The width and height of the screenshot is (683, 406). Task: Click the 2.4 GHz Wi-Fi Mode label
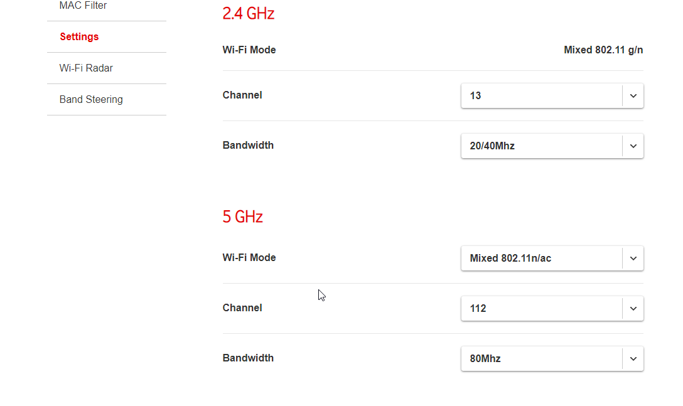tap(249, 50)
